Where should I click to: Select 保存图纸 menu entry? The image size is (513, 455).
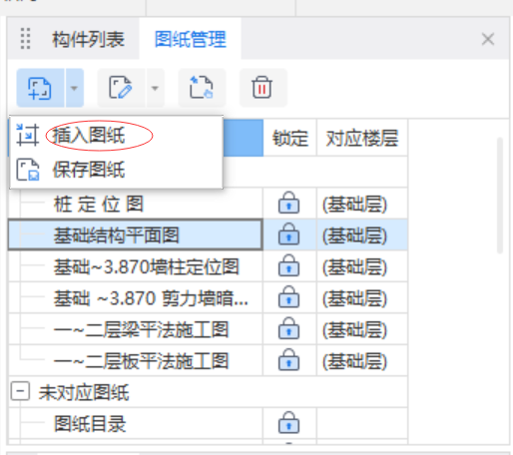point(116,170)
